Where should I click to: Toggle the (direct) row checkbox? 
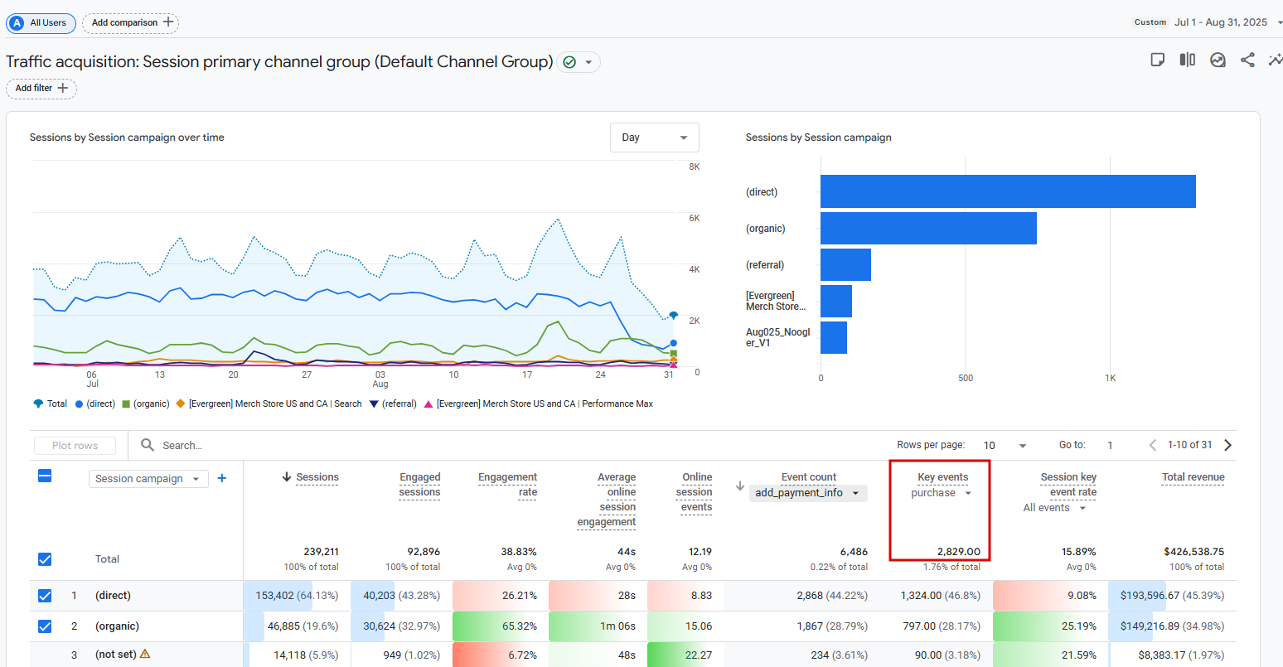pyautogui.click(x=45, y=596)
